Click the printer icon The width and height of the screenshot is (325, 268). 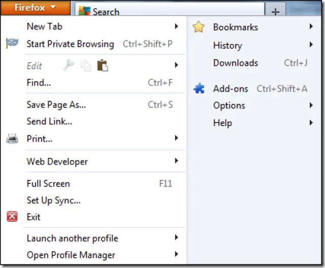pos(12,138)
